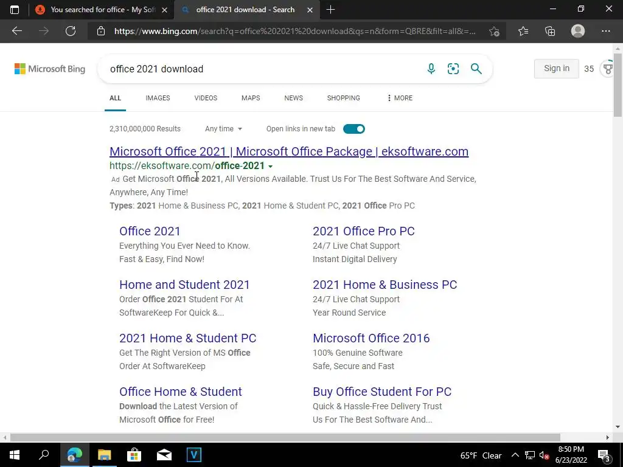Image resolution: width=623 pixels, height=467 pixels.
Task: Open the Windows Start menu
Action: pos(15,455)
